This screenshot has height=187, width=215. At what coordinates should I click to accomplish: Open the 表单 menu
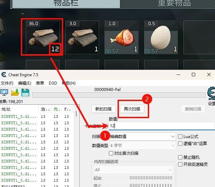(40, 83)
